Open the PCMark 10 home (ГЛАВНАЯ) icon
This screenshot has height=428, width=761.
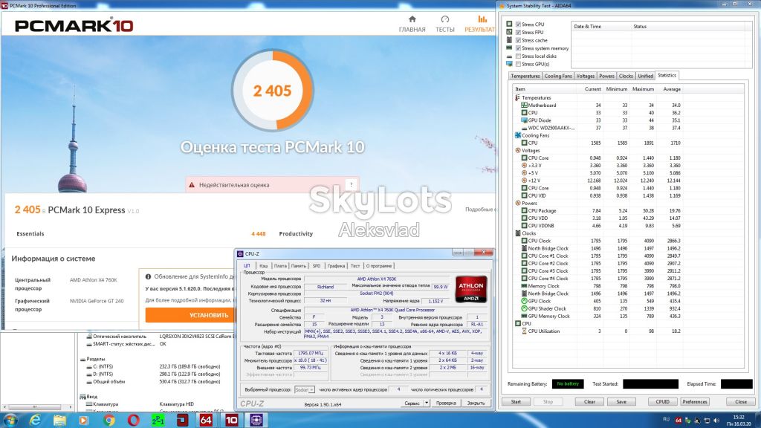pos(412,19)
